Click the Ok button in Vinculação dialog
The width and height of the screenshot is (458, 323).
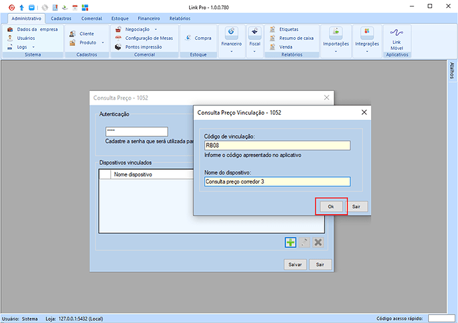coord(331,206)
